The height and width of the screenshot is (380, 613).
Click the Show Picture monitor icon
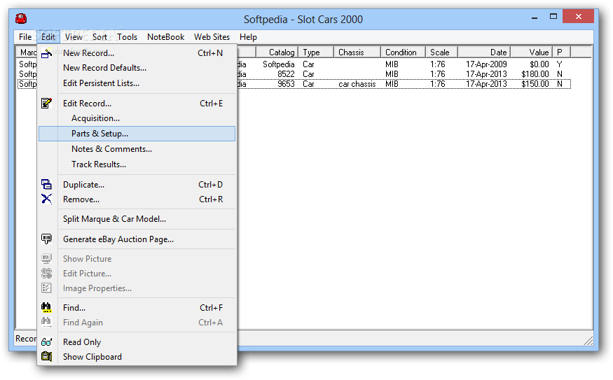[x=46, y=258]
